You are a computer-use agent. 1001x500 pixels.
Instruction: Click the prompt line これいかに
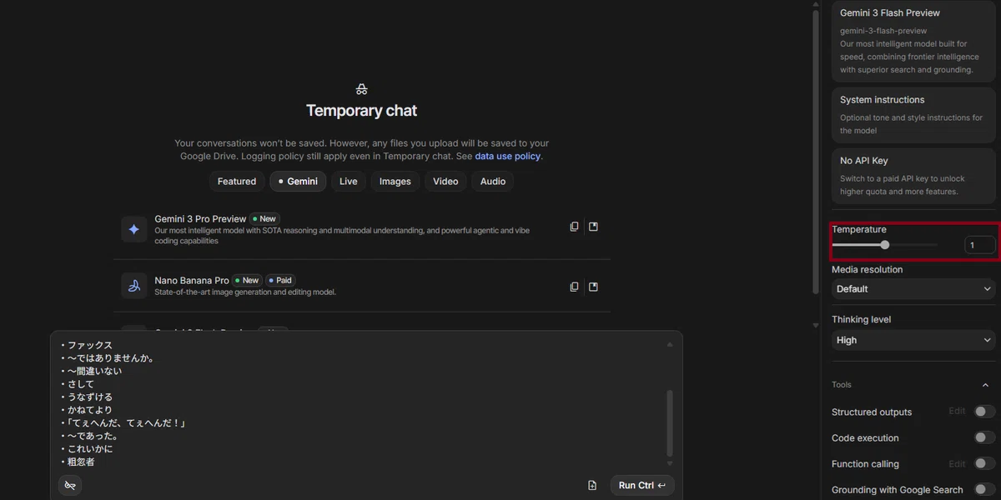(89, 448)
